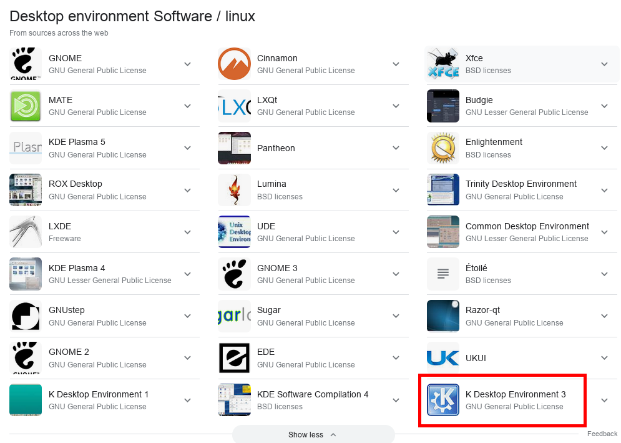
Task: Expand the KDE Plasma 4 chevron
Action: click(x=188, y=274)
